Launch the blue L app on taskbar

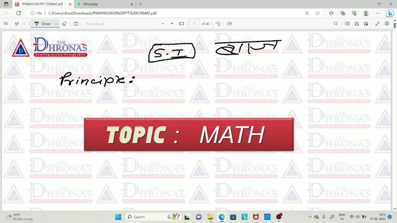coord(245,217)
